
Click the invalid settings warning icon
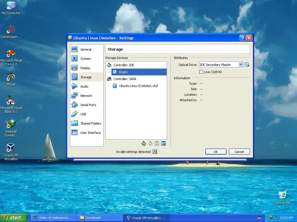(155, 151)
